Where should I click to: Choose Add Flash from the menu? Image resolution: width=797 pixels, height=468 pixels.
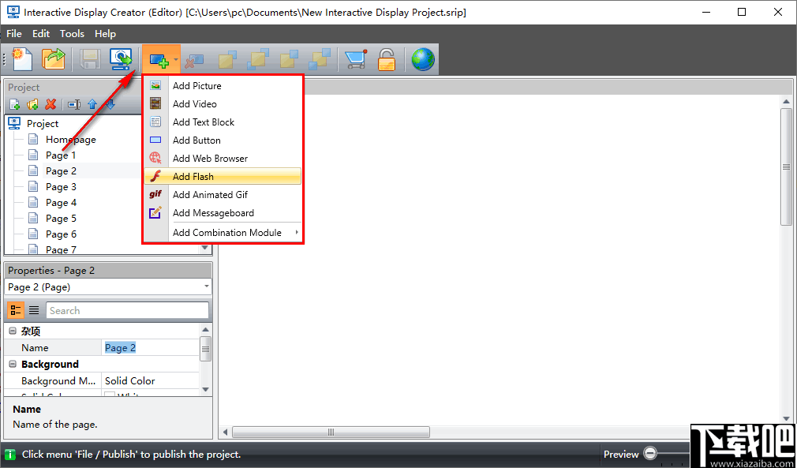coord(223,176)
